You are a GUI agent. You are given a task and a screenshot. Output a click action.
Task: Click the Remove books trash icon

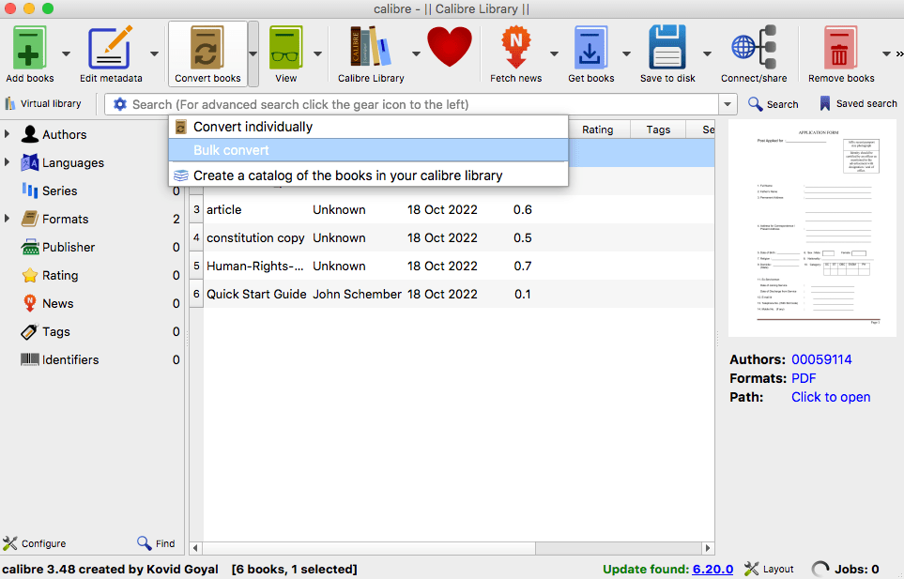pyautogui.click(x=841, y=48)
